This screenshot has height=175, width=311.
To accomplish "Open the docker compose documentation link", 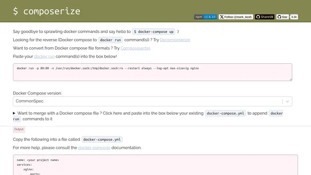I will pos(94,148).
